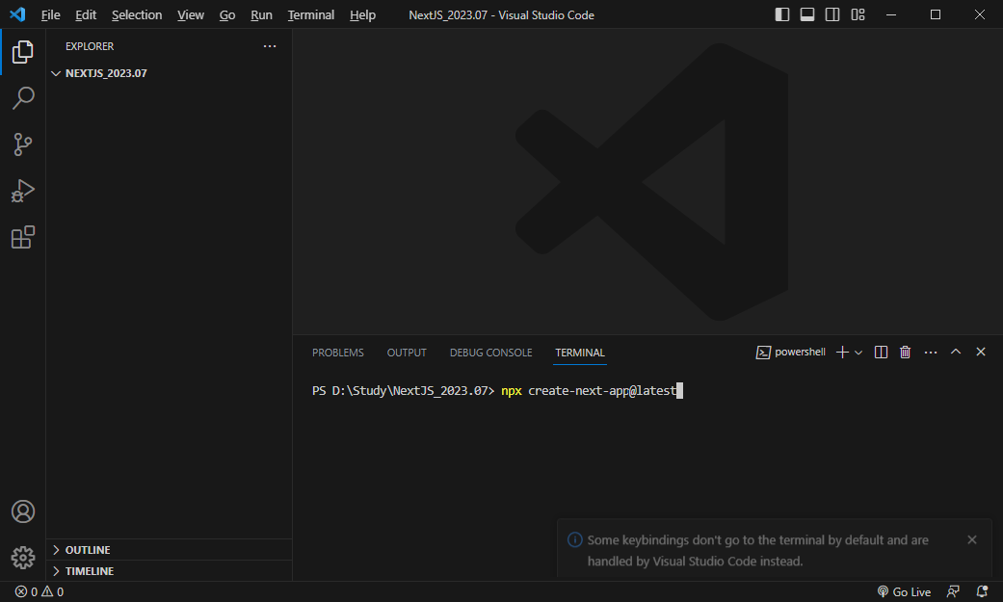
Task: Click the keybindings notification message text
Action: pyautogui.click(x=758, y=551)
